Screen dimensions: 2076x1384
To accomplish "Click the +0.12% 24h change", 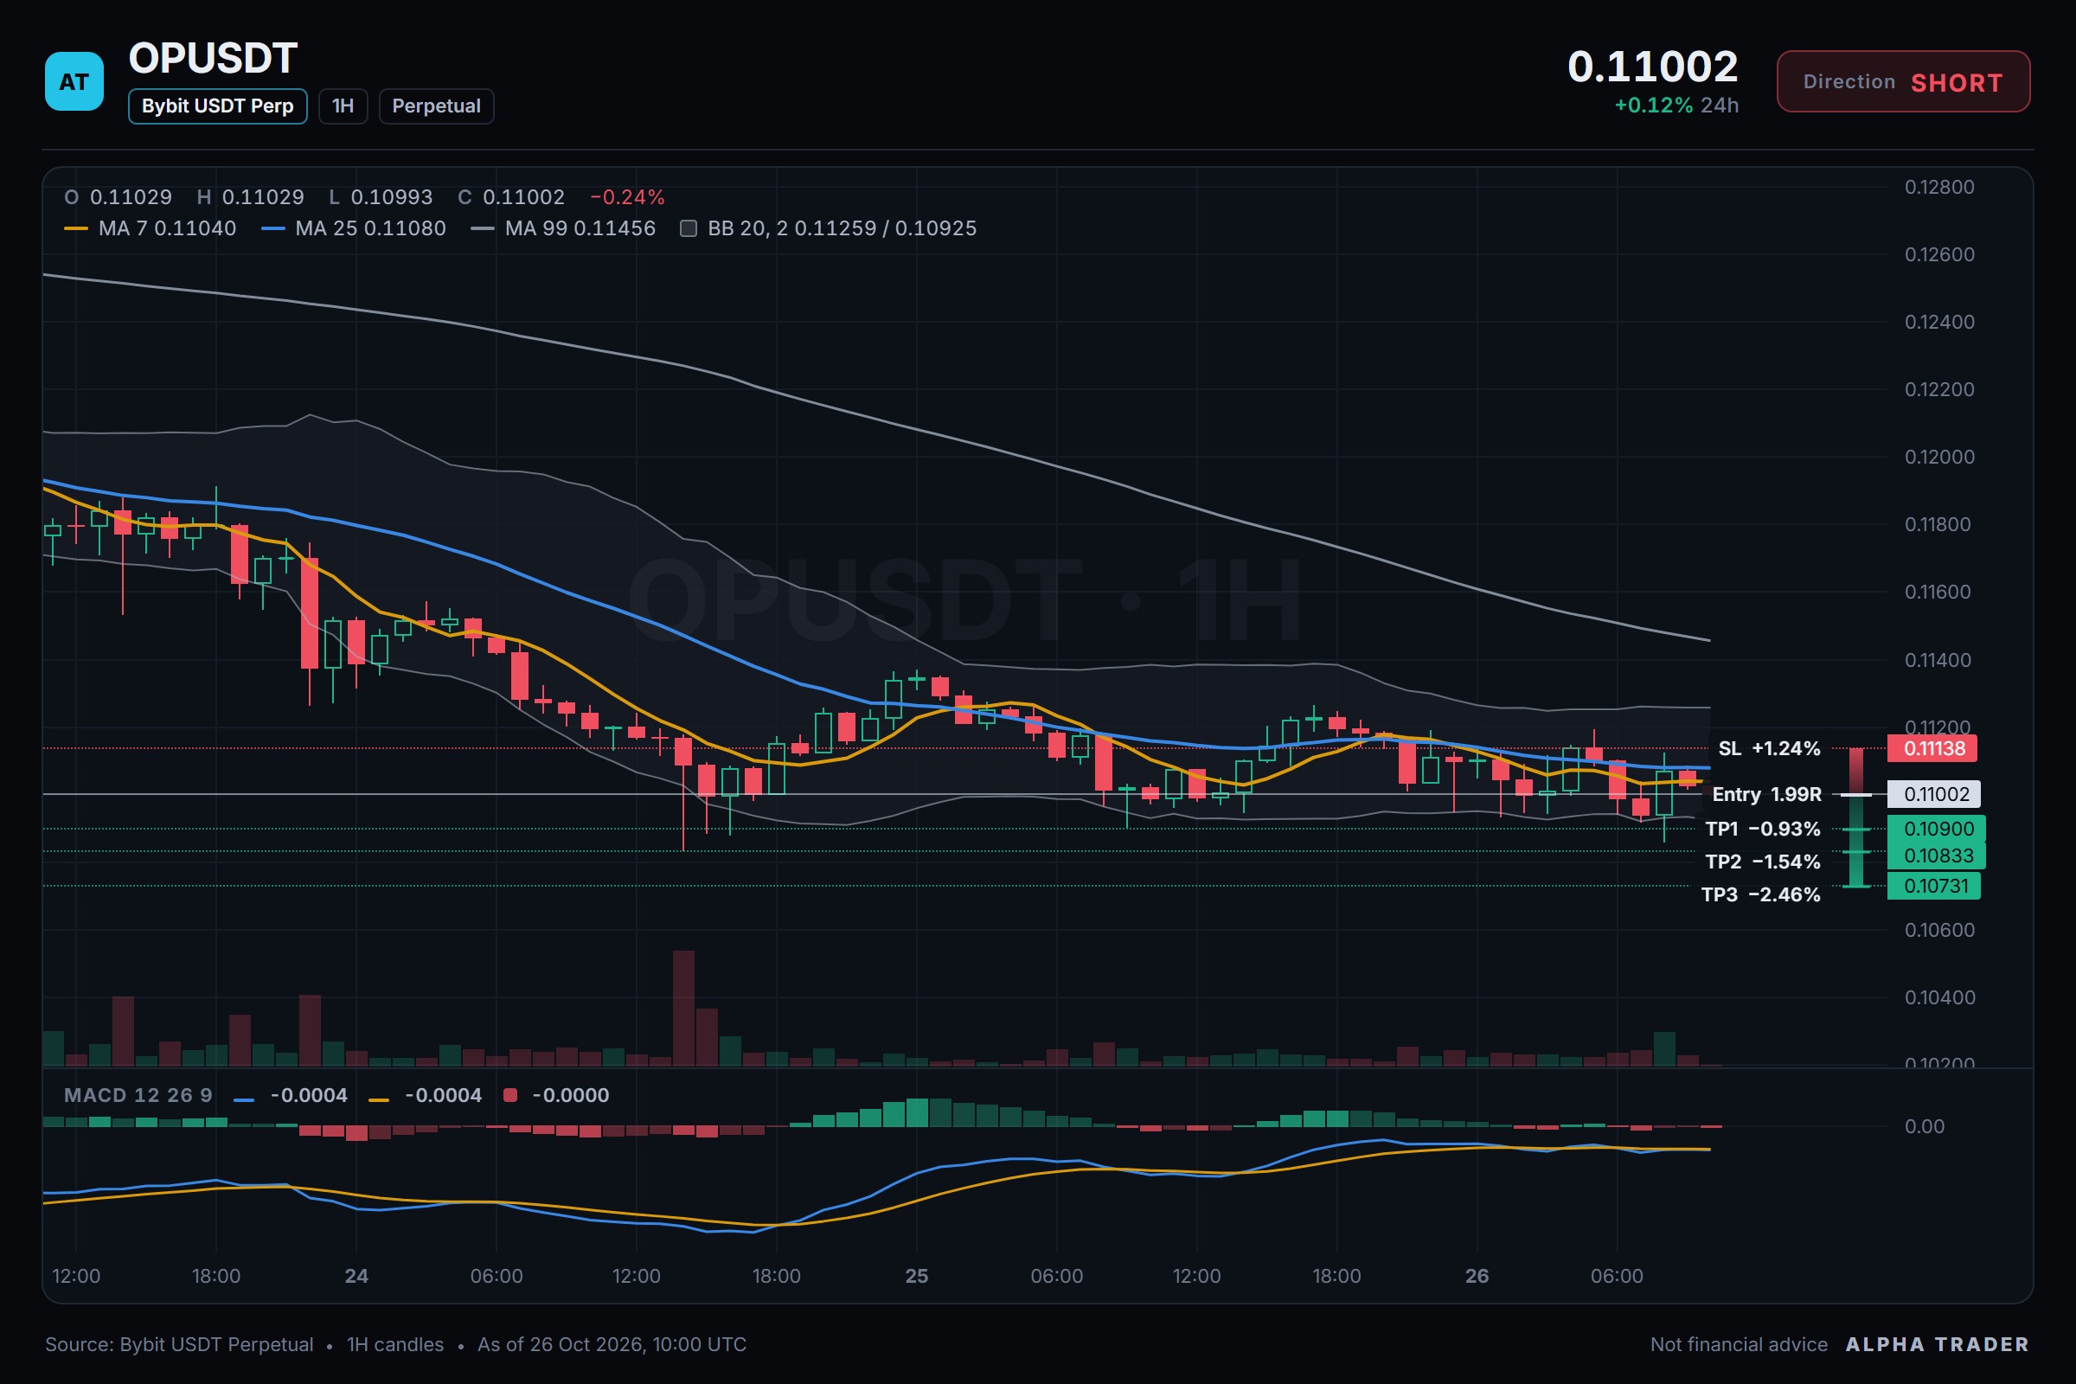I will click(1676, 106).
